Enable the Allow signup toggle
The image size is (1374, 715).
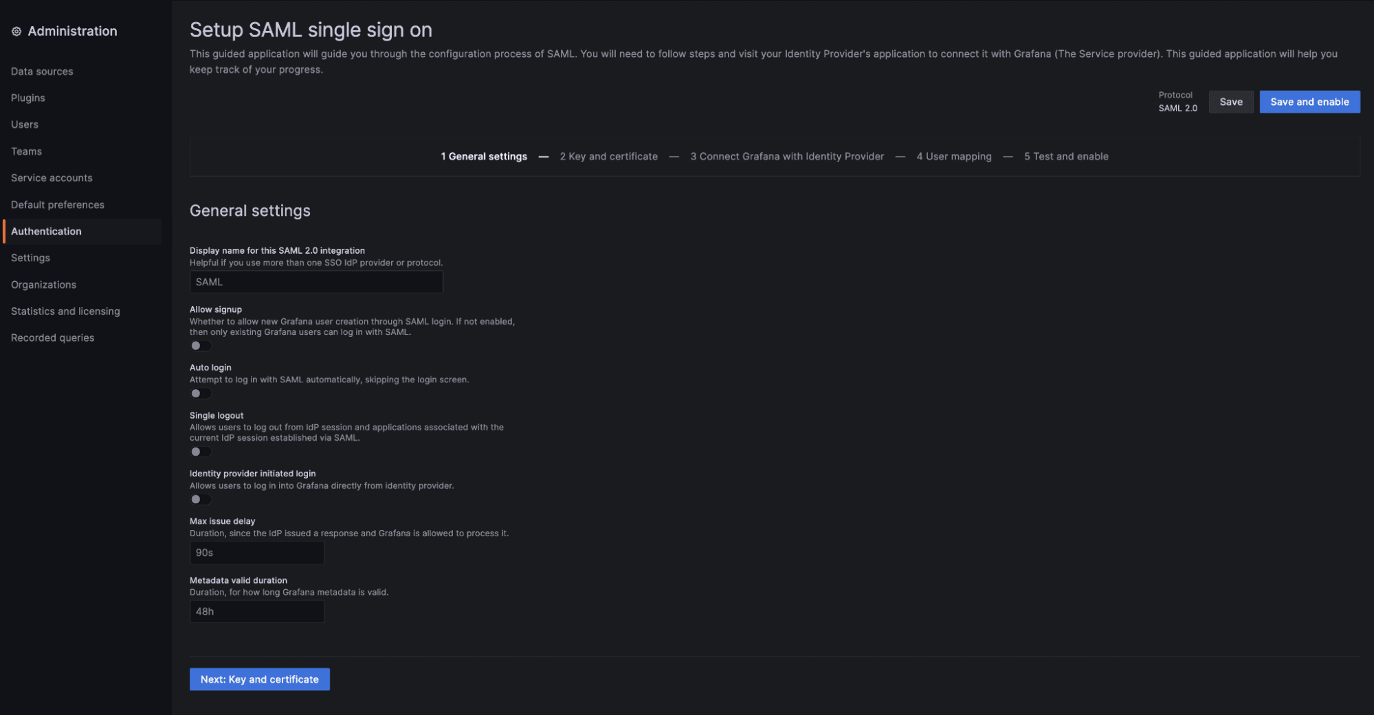[x=201, y=346]
